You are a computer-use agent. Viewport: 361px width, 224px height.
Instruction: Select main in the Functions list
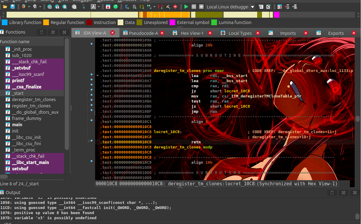[x=17, y=125]
